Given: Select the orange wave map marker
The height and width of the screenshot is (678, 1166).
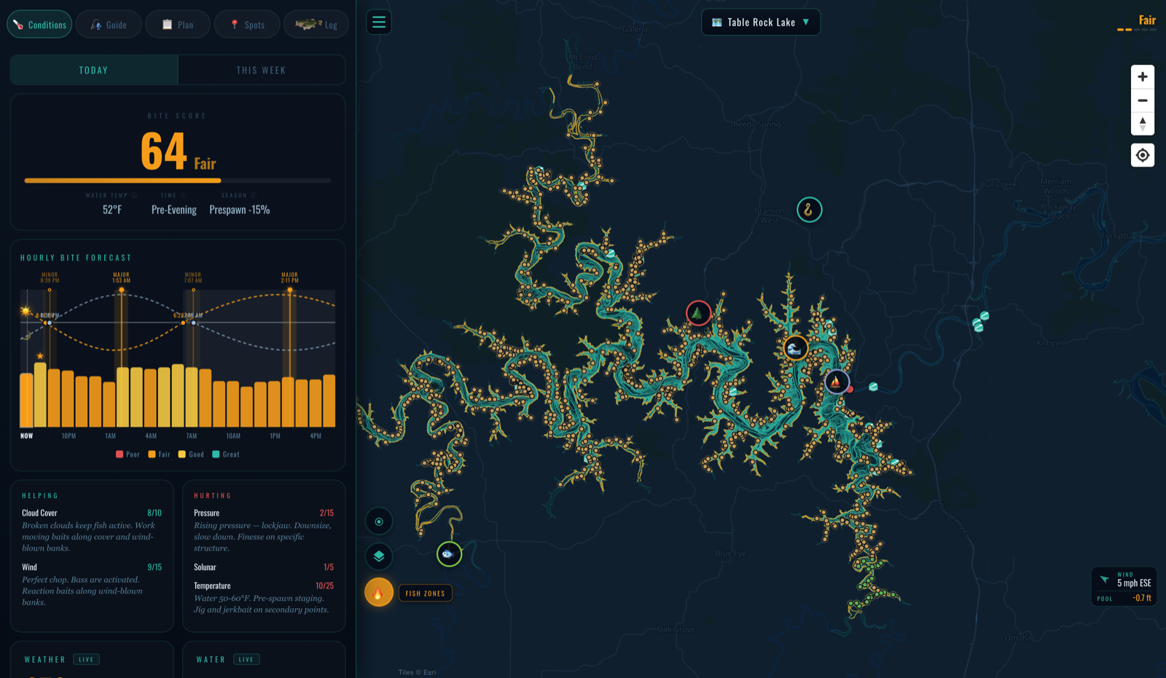Looking at the screenshot, I should [795, 348].
